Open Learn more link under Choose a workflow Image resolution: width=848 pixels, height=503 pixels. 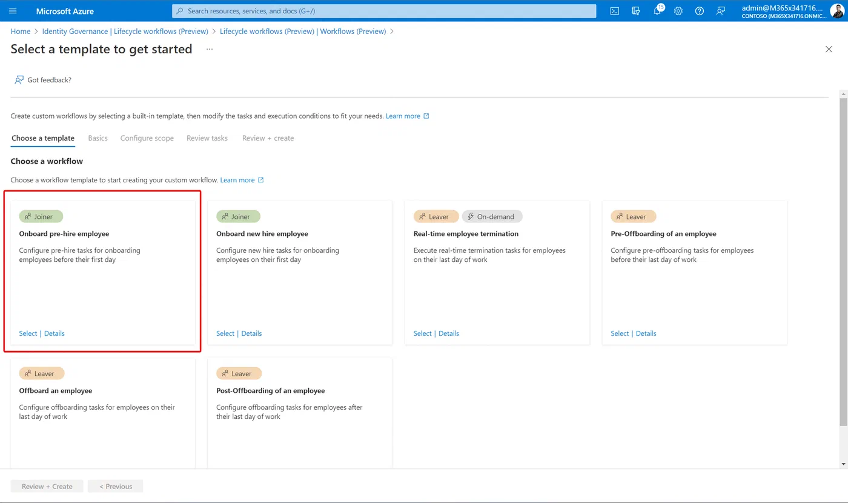(x=237, y=180)
